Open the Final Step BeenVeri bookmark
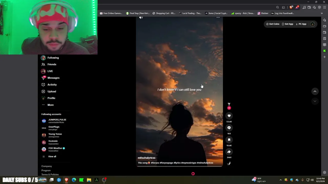 pos(138,13)
